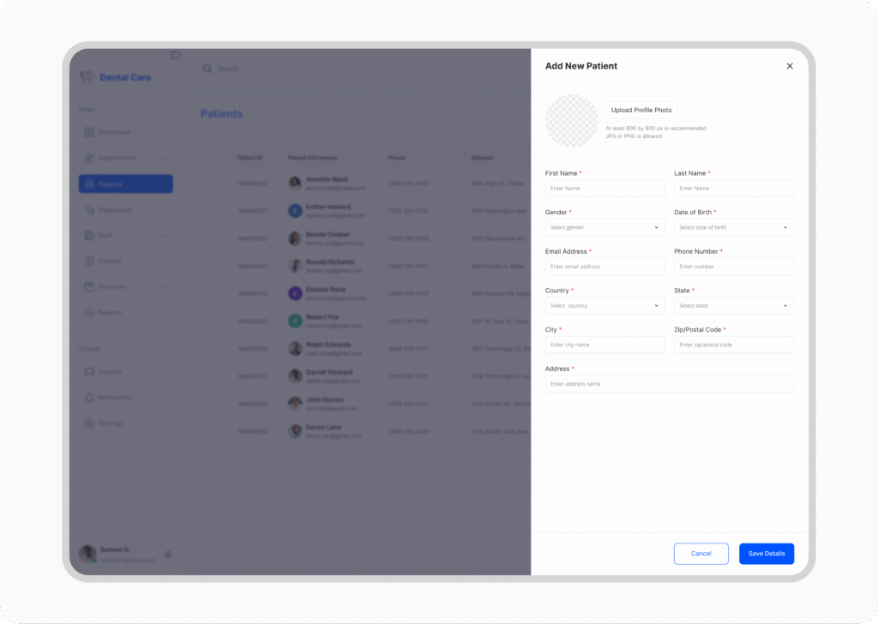Viewport: 878px width, 624px height.
Task: Click the Notification bell icon
Action: pos(89,398)
